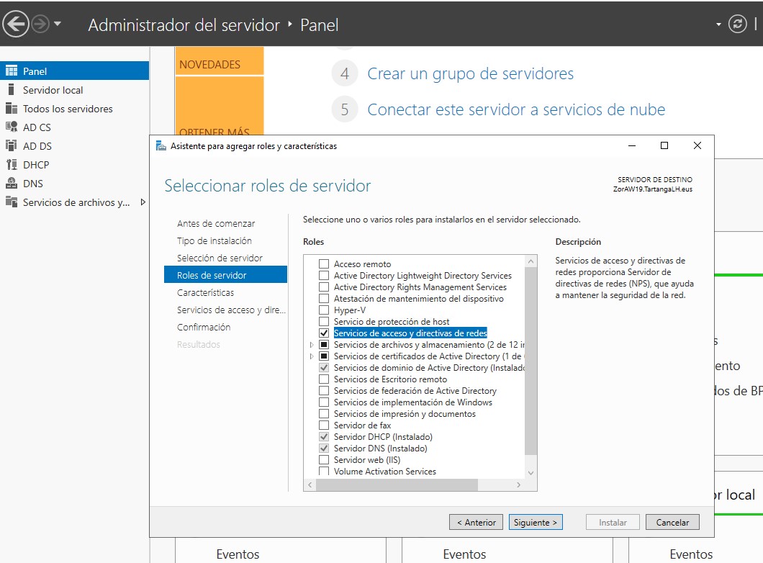The width and height of the screenshot is (763, 563).
Task: Click vertical scrollbar thumb in roles list
Action: coord(531,361)
